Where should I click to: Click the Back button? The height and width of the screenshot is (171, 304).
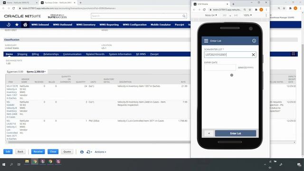[x=20, y=152]
